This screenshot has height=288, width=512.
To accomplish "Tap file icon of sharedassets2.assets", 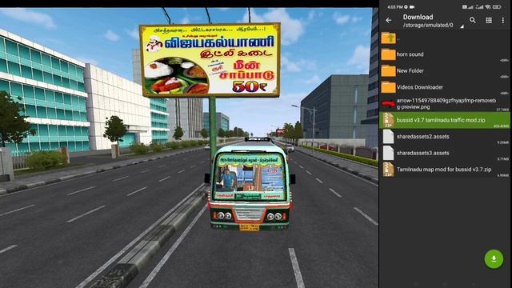I will pos(388,137).
